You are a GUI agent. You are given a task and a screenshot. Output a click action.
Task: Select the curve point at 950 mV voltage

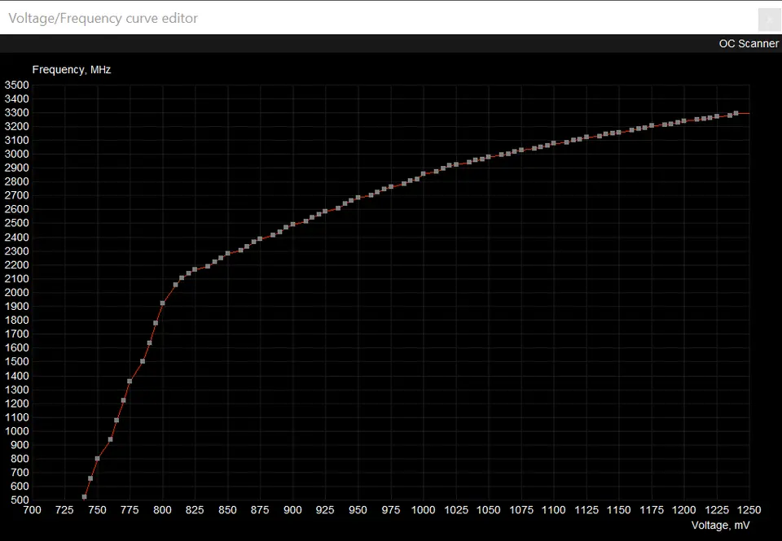click(x=358, y=198)
